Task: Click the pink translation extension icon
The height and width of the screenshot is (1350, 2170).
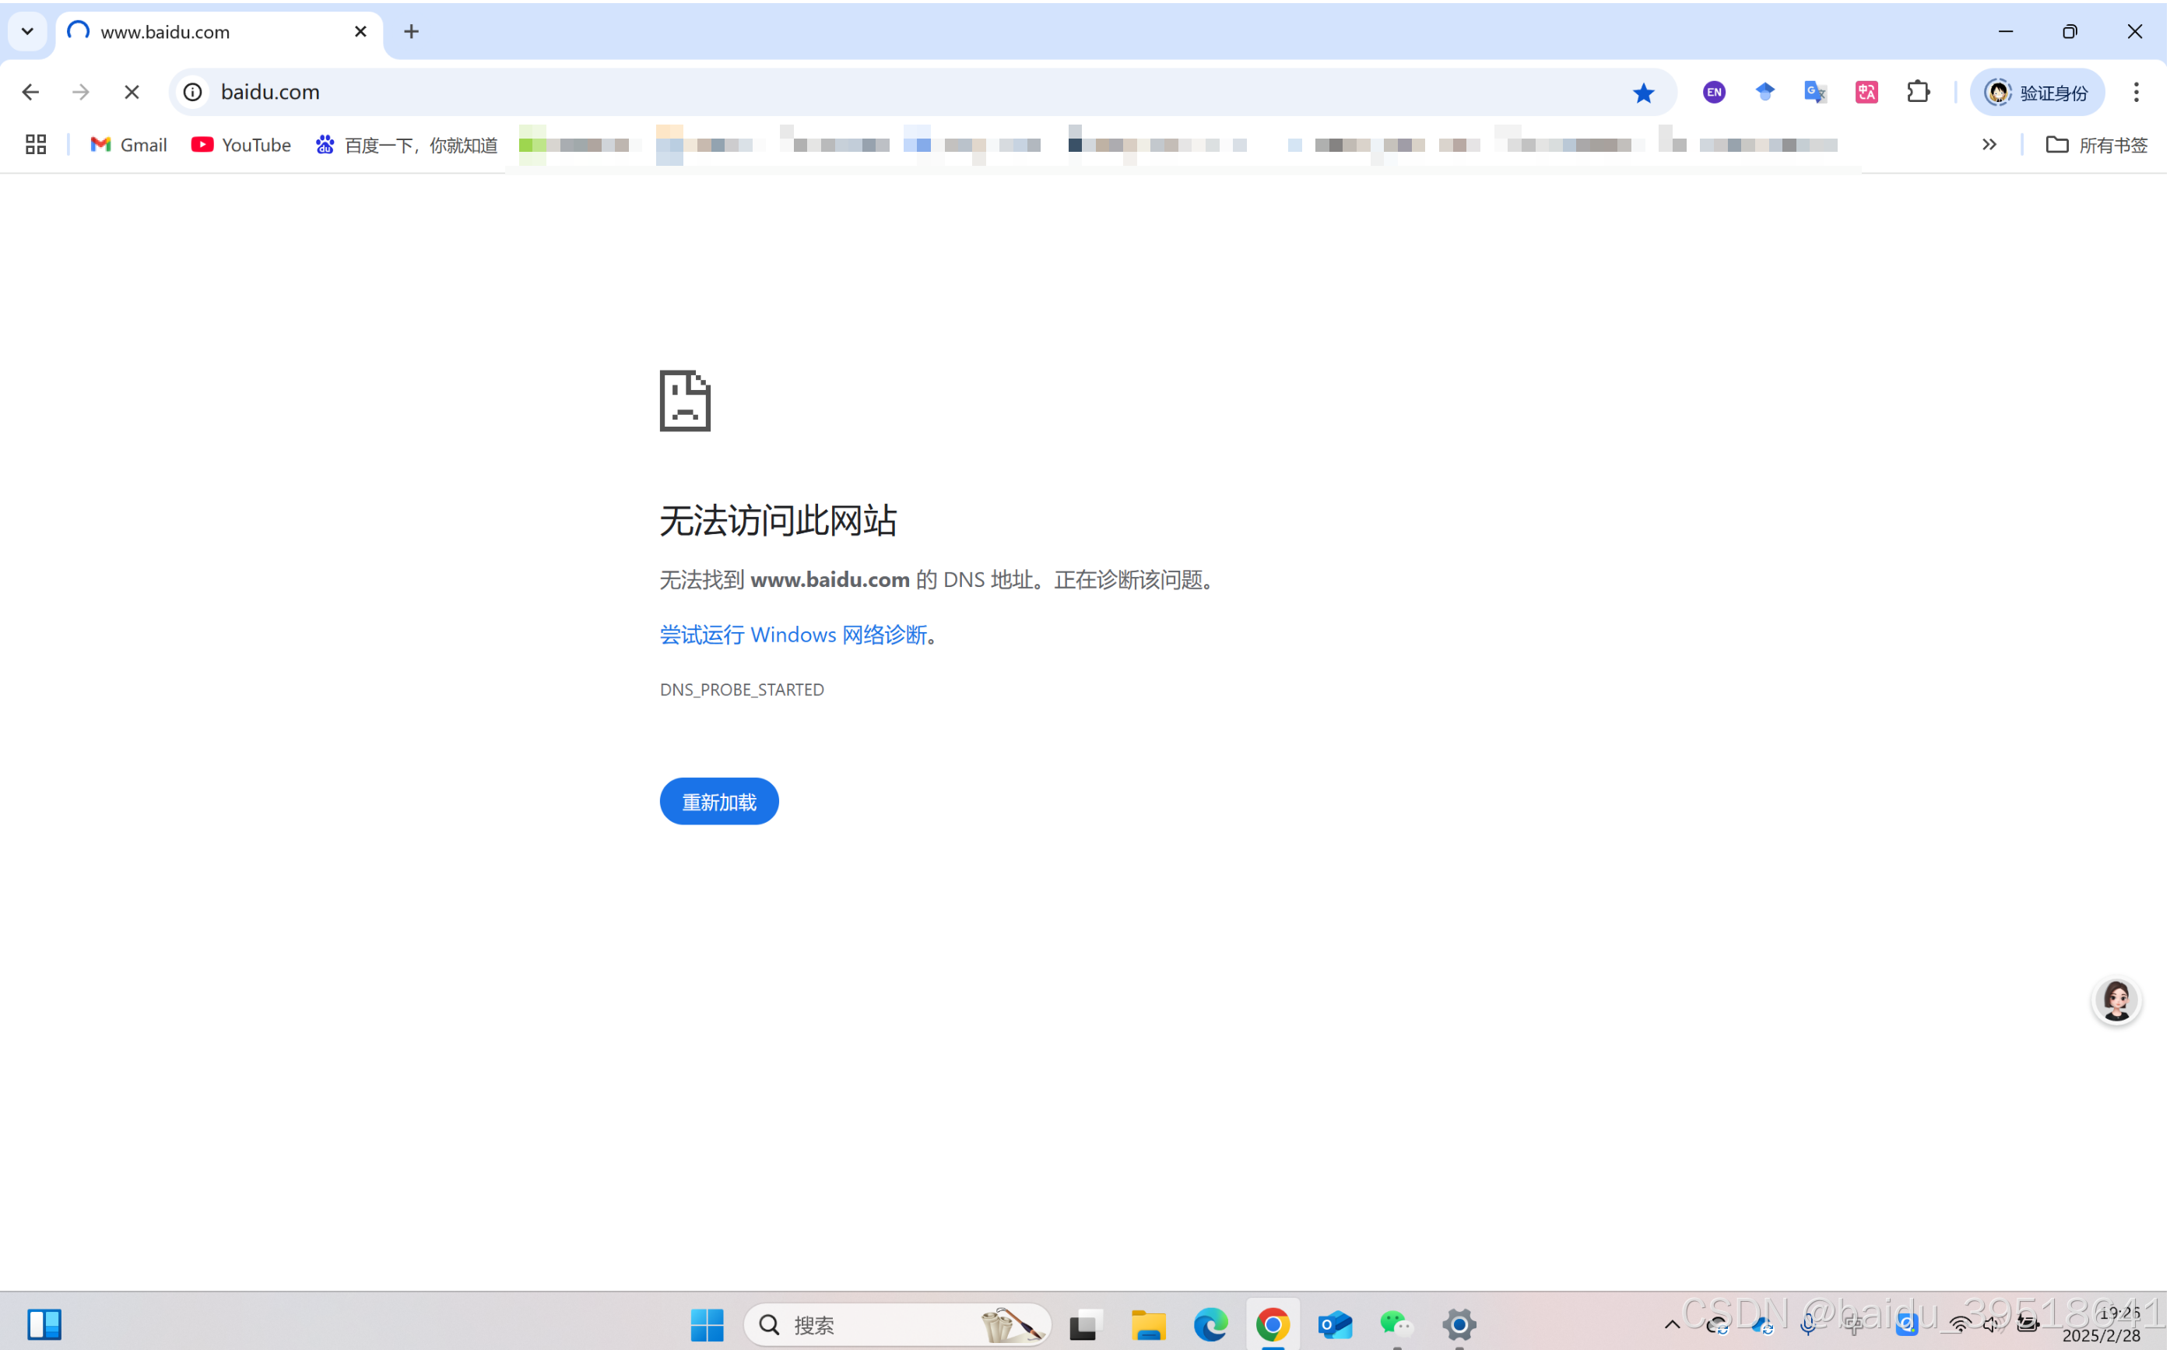Action: [x=1866, y=92]
